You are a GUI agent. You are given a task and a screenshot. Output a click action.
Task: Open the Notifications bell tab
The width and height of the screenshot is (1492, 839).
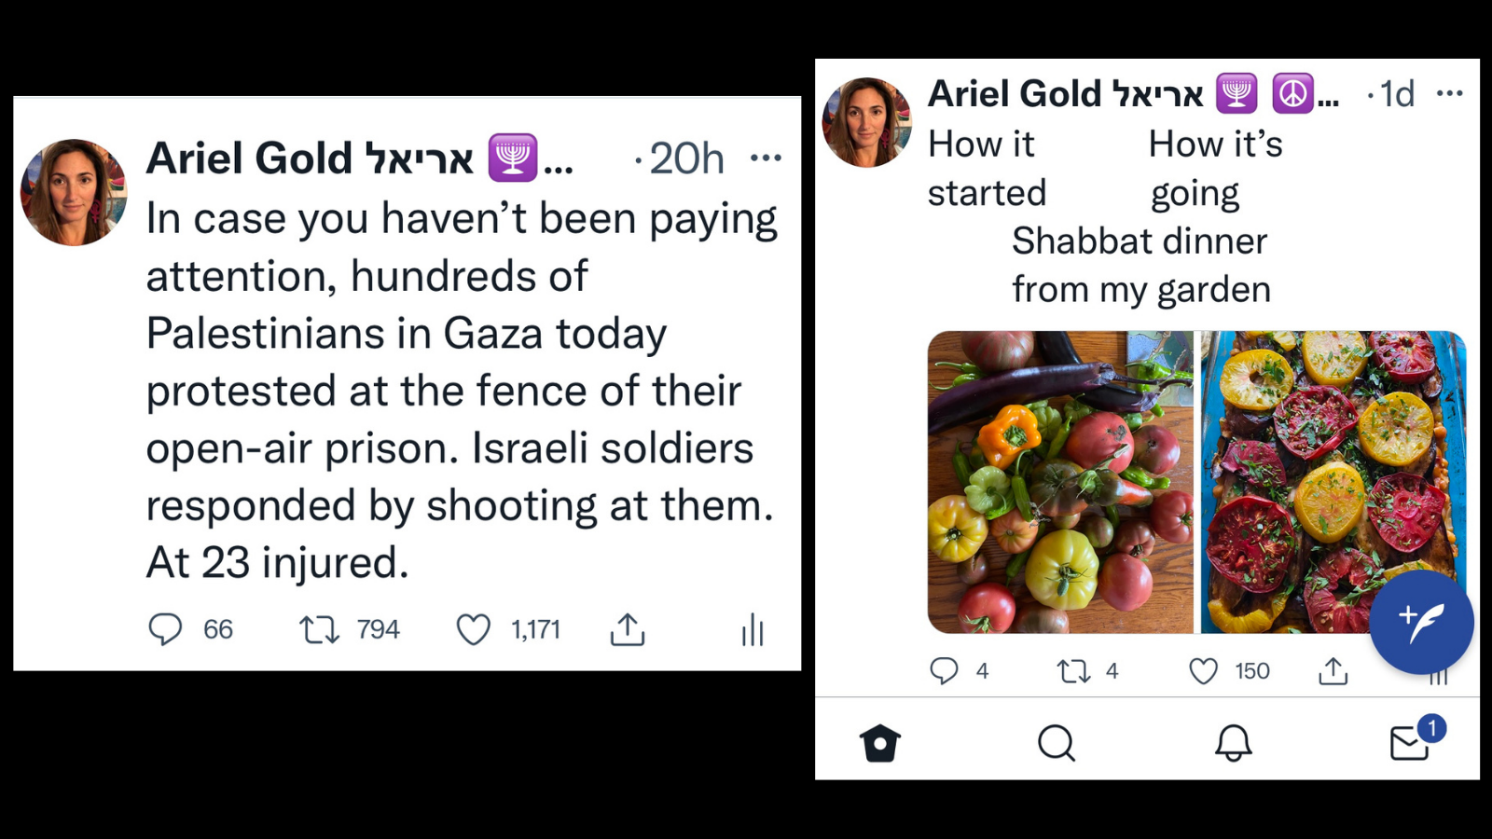[1233, 743]
